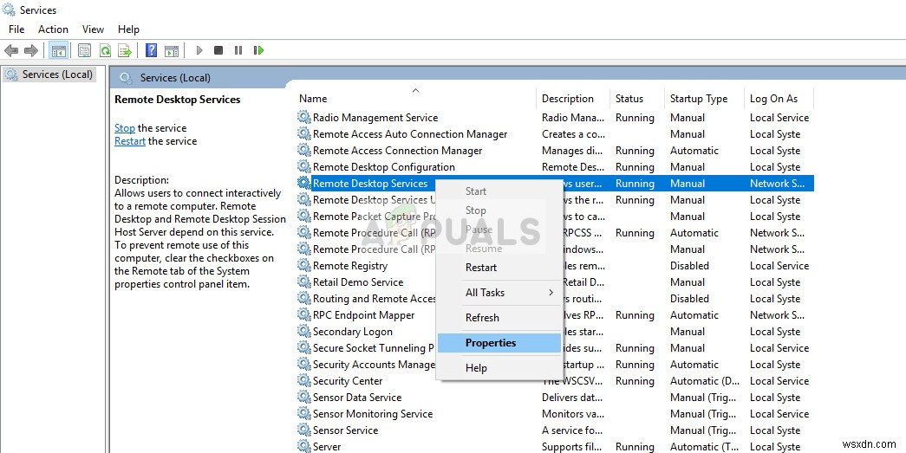Click the gear icon beside RPC Endpoint Mapper
The image size is (906, 453).
304,315
